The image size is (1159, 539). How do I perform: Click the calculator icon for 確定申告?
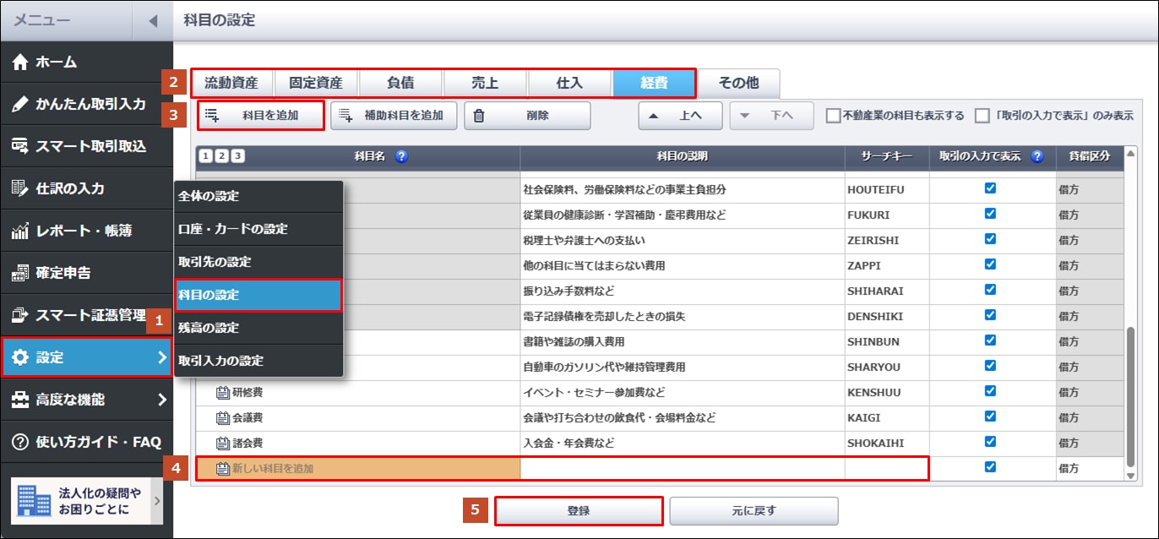coord(20,273)
